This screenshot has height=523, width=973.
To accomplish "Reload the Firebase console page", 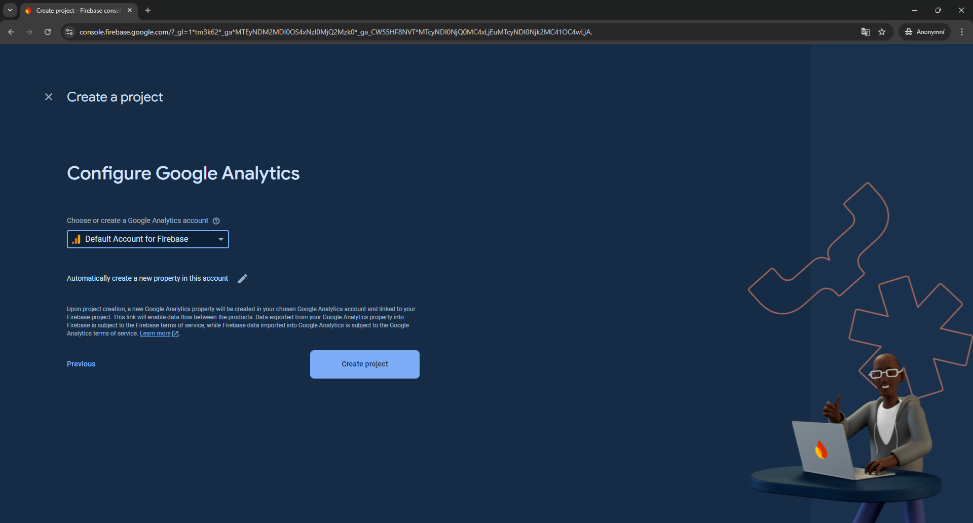I will 48,32.
